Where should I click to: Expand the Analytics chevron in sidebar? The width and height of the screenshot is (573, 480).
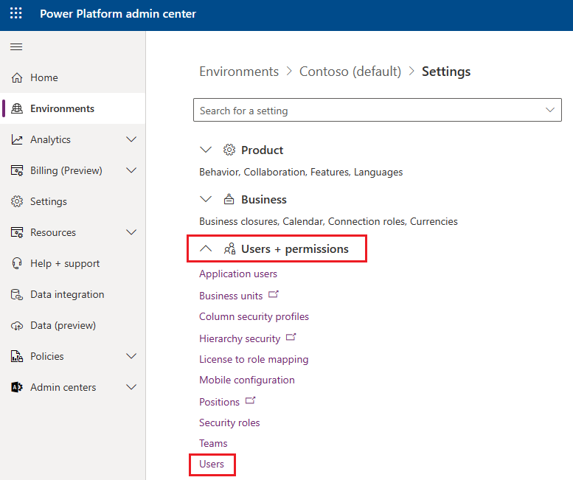point(131,139)
